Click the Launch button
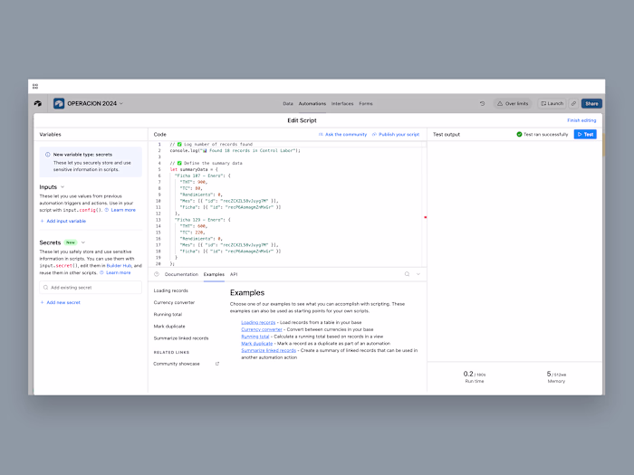Viewport: 634px width, 475px height. coord(552,103)
